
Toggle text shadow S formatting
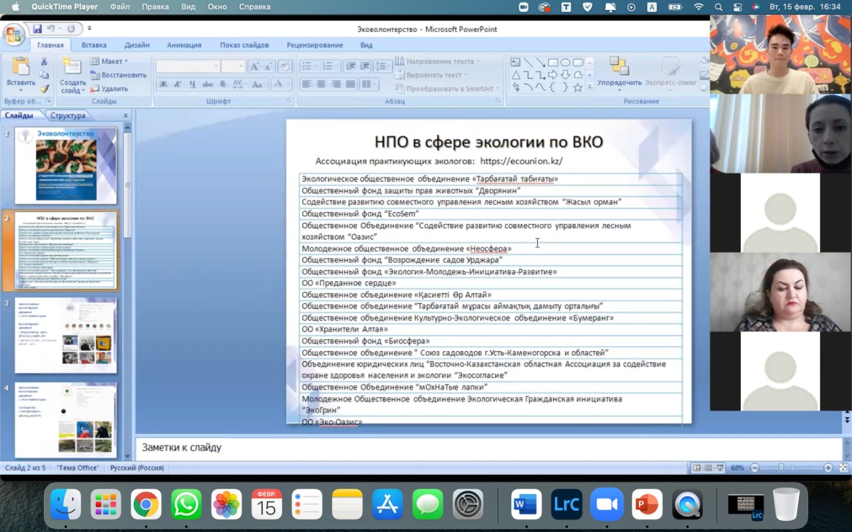pos(223,84)
